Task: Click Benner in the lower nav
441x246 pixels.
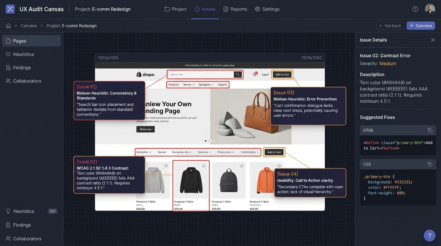Action: [x=162, y=152]
